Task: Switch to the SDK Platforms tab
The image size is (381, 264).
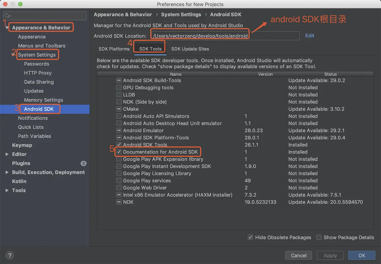Action: [x=114, y=49]
